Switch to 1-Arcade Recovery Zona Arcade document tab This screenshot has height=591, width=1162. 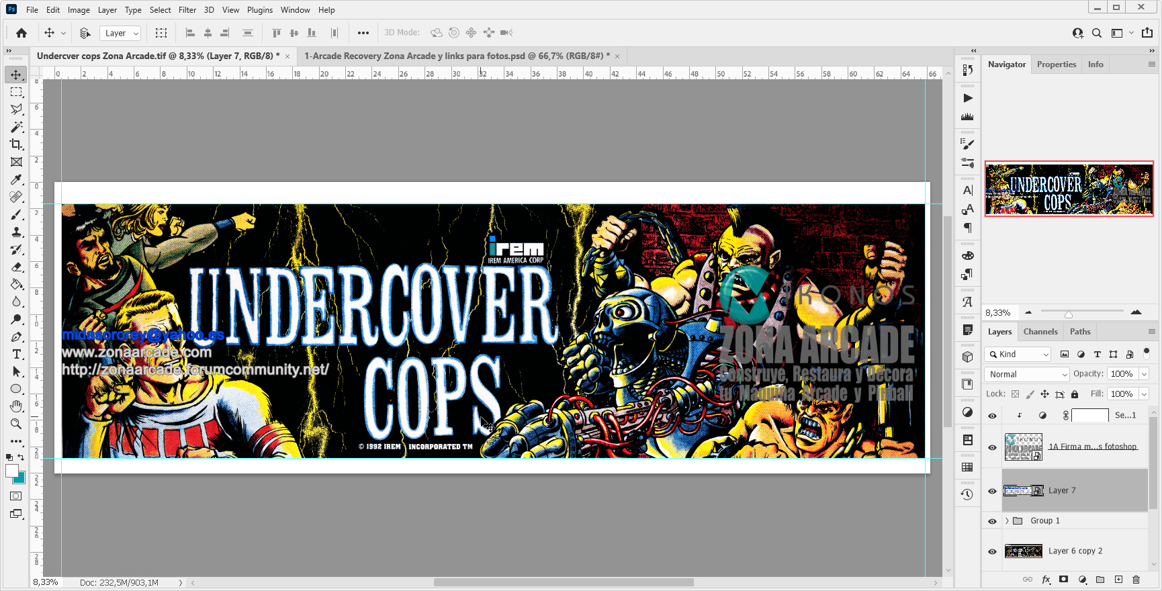[457, 56]
